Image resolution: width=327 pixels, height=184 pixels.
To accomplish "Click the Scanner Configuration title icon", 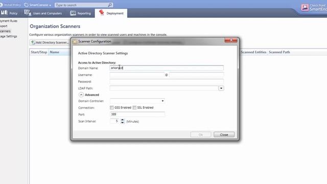I will pyautogui.click(x=75, y=41).
